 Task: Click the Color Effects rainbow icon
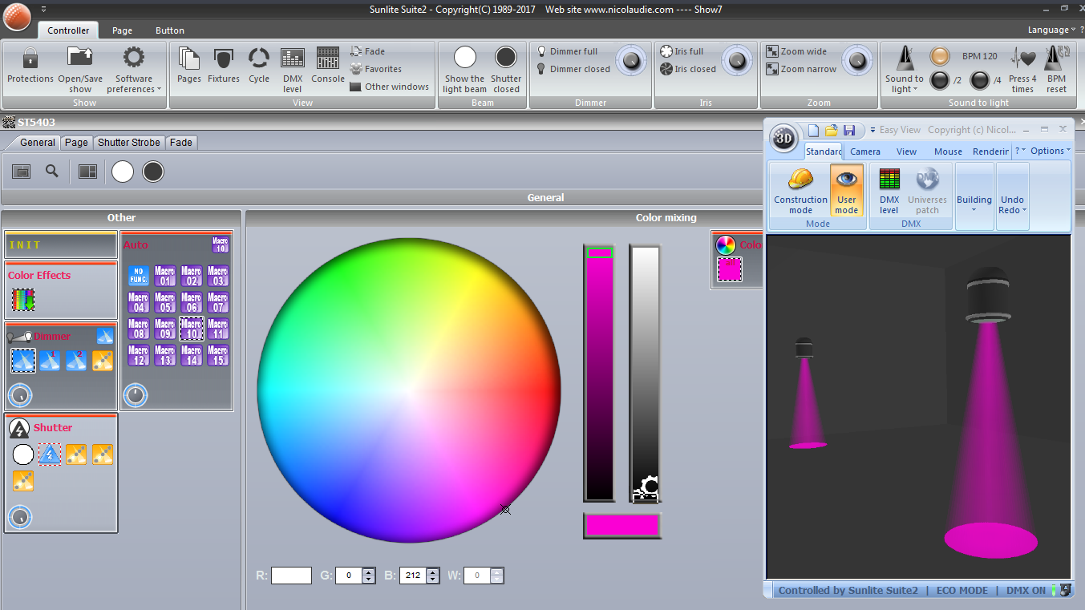pyautogui.click(x=22, y=300)
